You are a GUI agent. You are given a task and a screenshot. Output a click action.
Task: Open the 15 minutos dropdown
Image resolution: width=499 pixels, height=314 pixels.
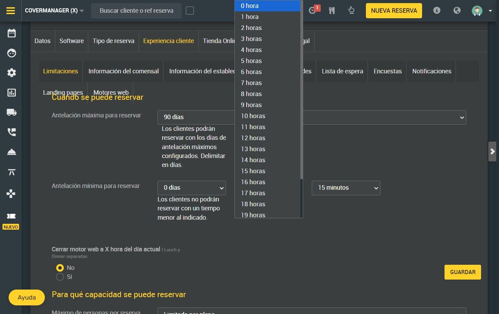pyautogui.click(x=346, y=188)
